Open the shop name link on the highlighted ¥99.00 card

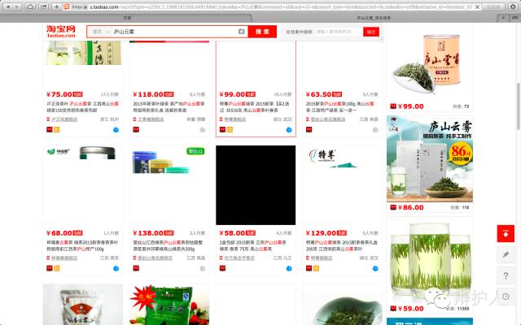(x=235, y=119)
